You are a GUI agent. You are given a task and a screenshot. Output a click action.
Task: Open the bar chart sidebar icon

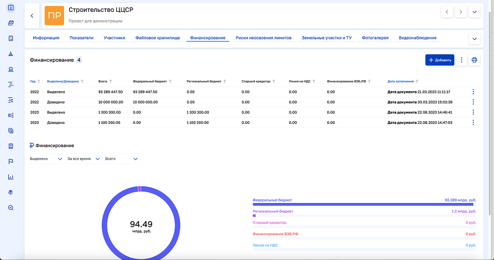11,177
